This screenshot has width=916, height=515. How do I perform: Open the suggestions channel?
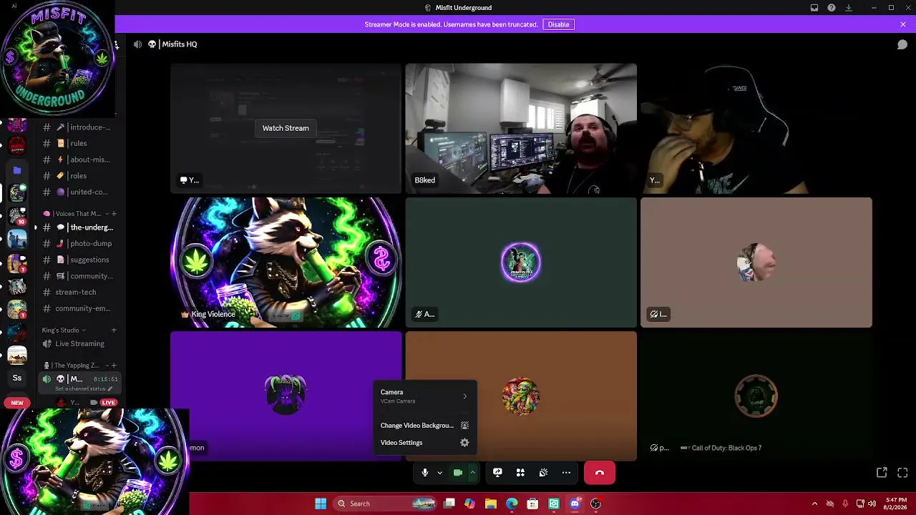point(79,260)
